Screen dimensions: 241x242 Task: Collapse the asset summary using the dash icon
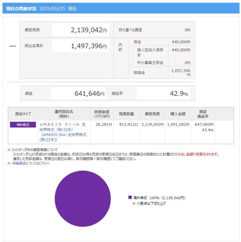point(12,46)
